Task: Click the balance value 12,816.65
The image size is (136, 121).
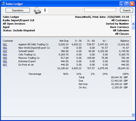Action: 123,45
